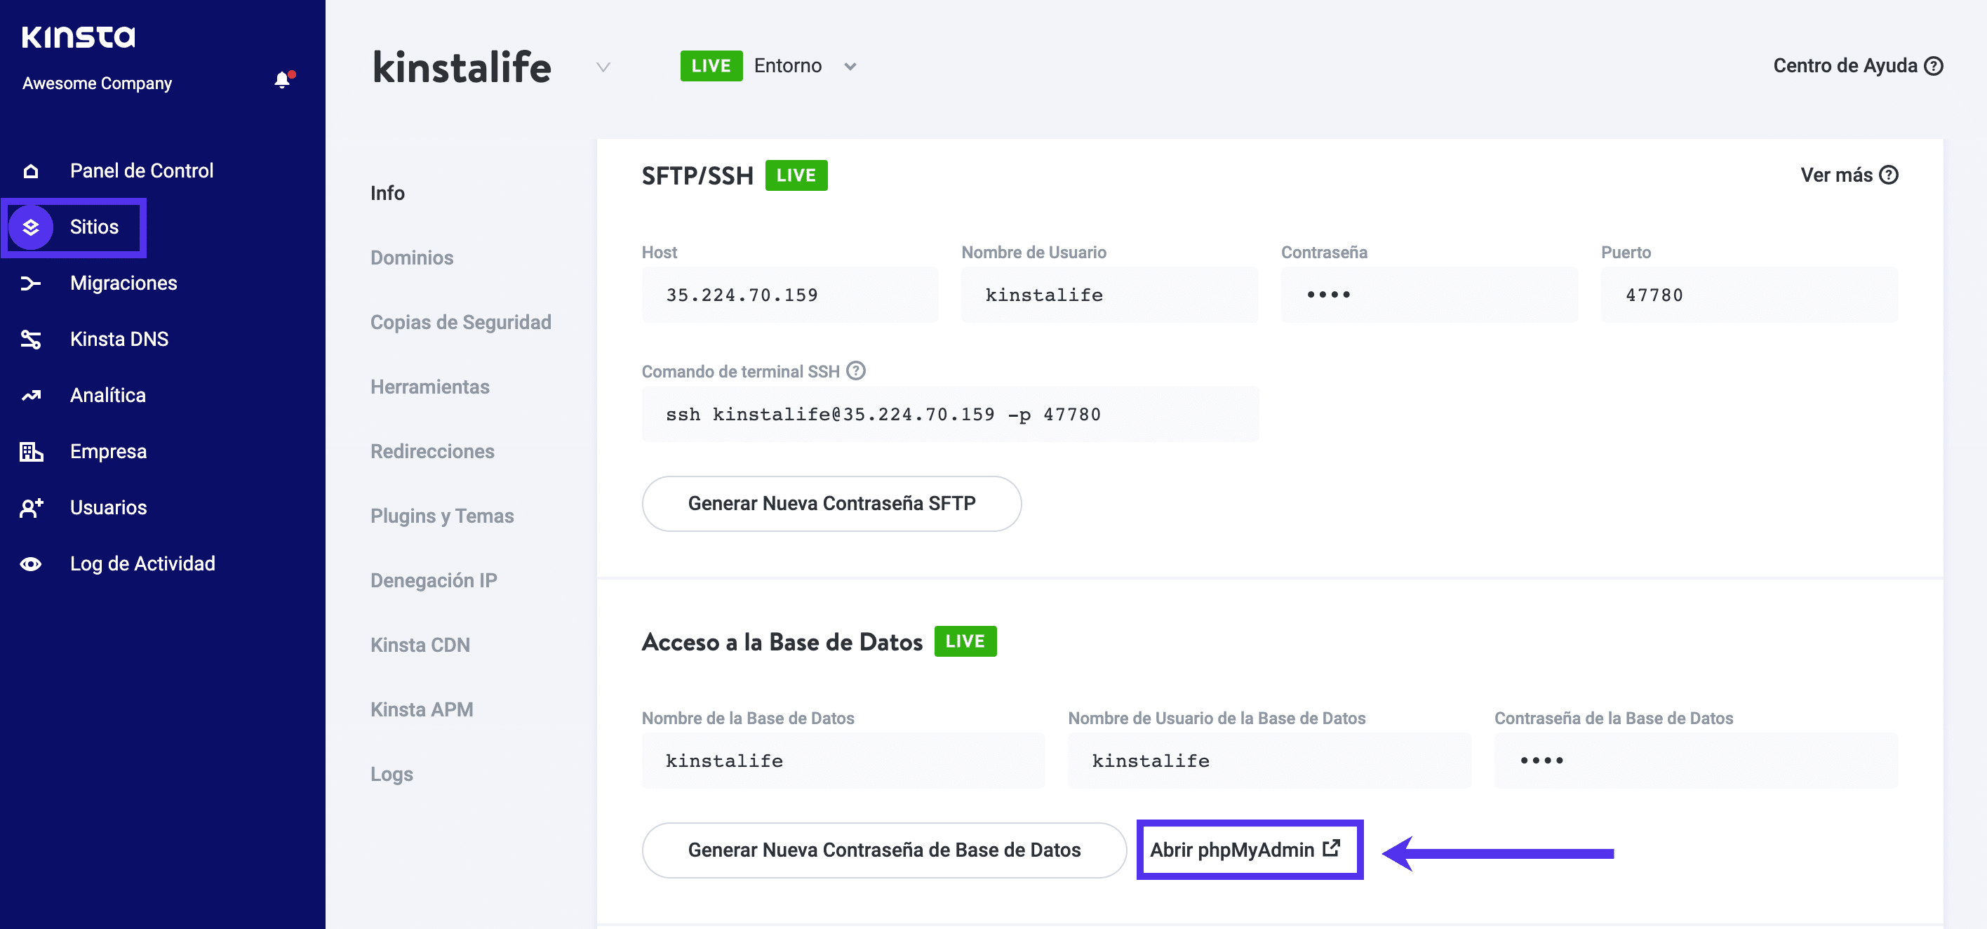Open Migraciones arrow icon
The image size is (1987, 929).
[31, 283]
